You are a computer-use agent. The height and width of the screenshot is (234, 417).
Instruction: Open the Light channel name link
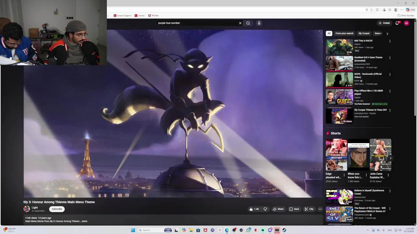[35, 208]
